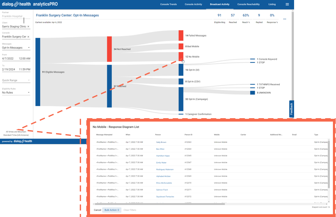
Task: Clear Sam's Staging Clinic client selection
Action: 28,26
